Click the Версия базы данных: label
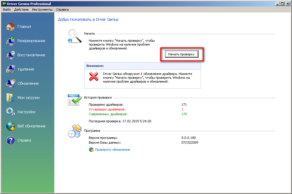 tap(105, 142)
